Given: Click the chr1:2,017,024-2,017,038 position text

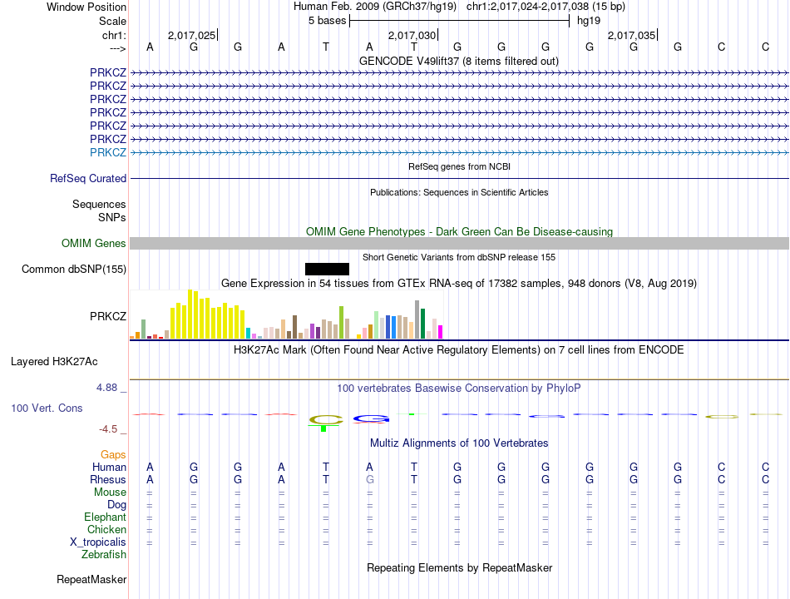Looking at the screenshot, I should 546,7.
